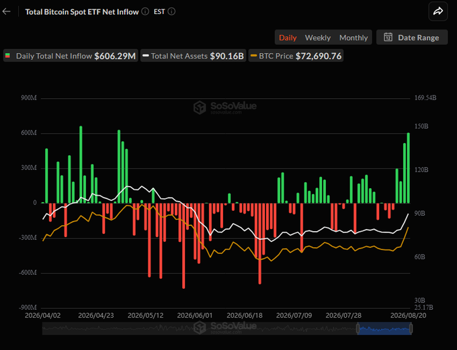The image size is (457, 350).
Task: Click the $90.16B net assets value
Action: [x=226, y=56]
